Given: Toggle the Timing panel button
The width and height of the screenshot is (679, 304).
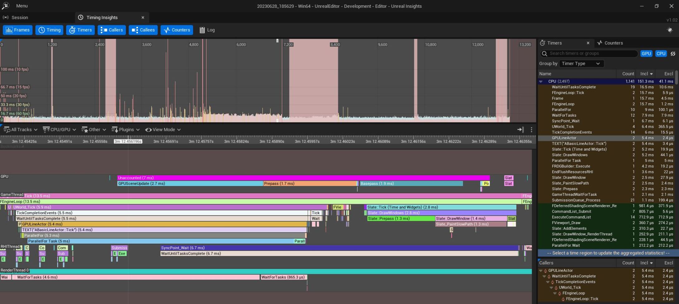Looking at the screenshot, I should click(x=49, y=30).
